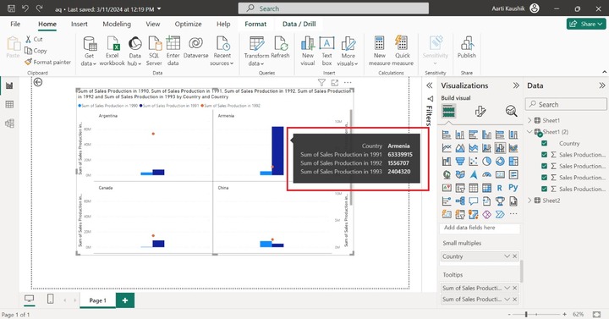Viewport: 609px width, 319px height.
Task: Open the Analytics magnifier tab
Action: pos(511,112)
